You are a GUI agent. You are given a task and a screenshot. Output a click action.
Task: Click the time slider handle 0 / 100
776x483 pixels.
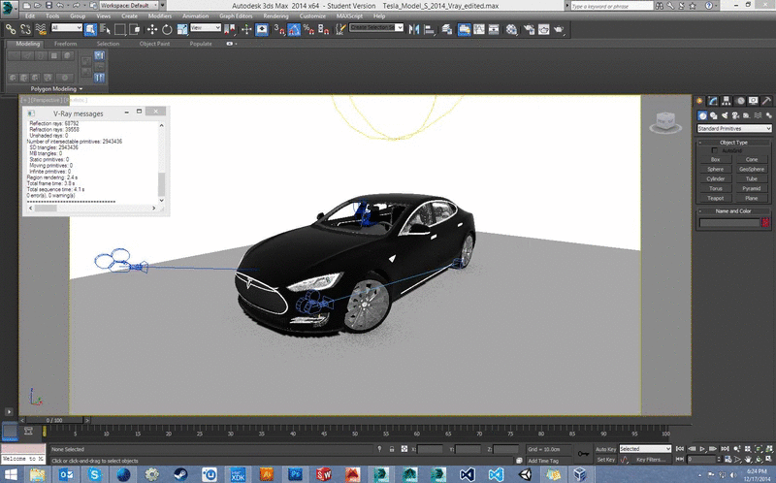(x=54, y=420)
